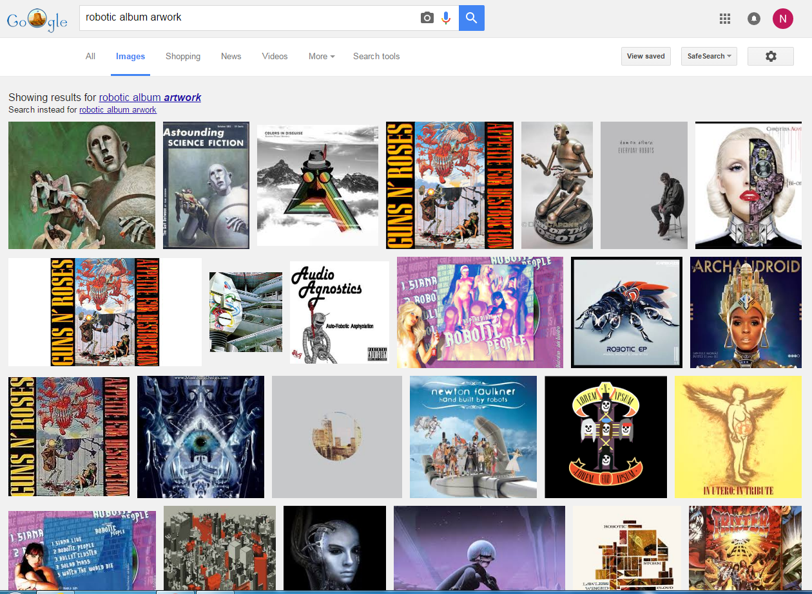Follow the robotic album artwork link

[x=150, y=97]
